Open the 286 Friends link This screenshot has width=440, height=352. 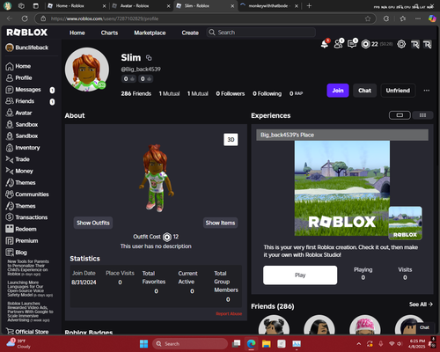[x=136, y=93]
